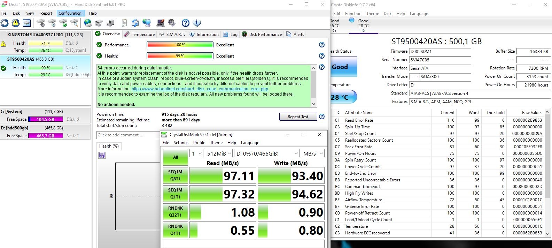Image resolution: width=552 pixels, height=248 pixels.
Task: Open Settings menu in CrystalDiskMark
Action: point(181,143)
